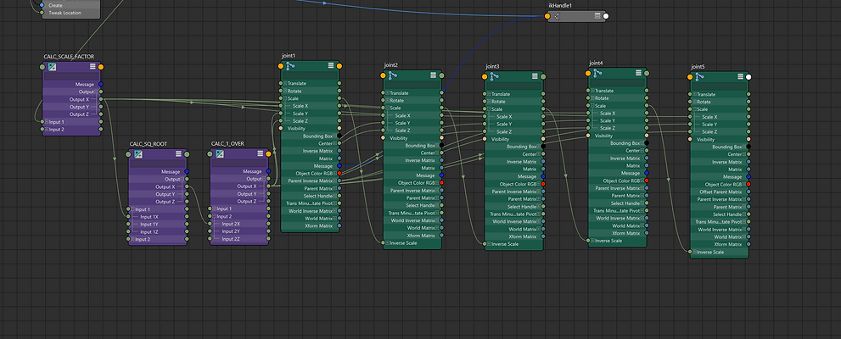Expand Rotate attribute on joint3

click(490, 102)
